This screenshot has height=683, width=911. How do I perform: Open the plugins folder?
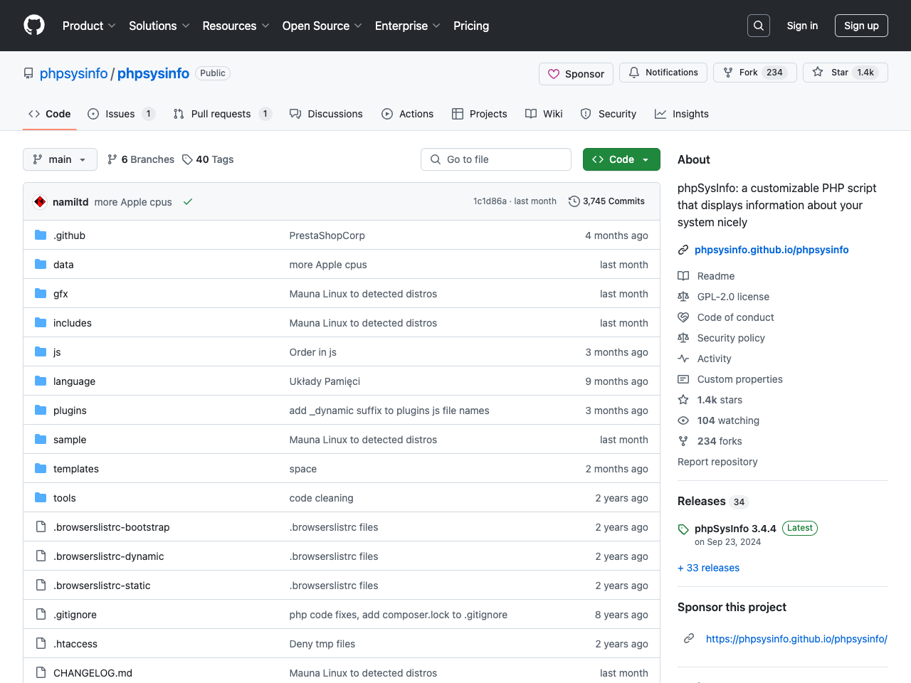(70, 411)
